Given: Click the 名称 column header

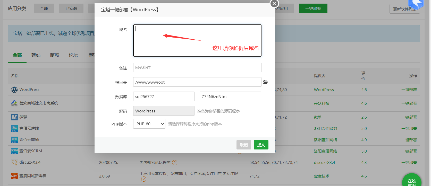Looking at the screenshot, I should pyautogui.click(x=14, y=76).
